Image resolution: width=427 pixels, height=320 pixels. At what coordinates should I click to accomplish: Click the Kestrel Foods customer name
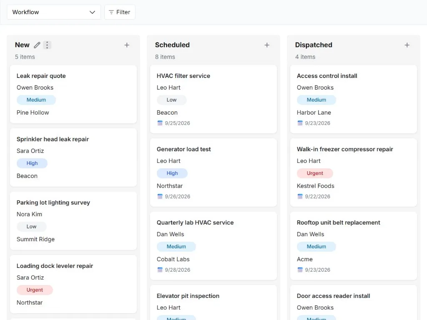315,186
